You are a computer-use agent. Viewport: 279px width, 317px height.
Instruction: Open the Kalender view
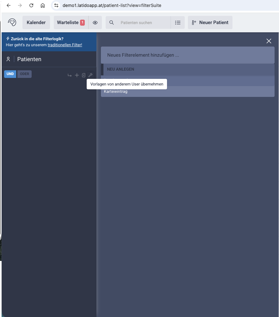pos(36,22)
